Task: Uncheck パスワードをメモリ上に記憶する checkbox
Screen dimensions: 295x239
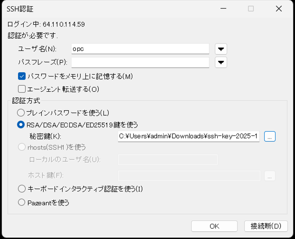Action: tap(22, 76)
